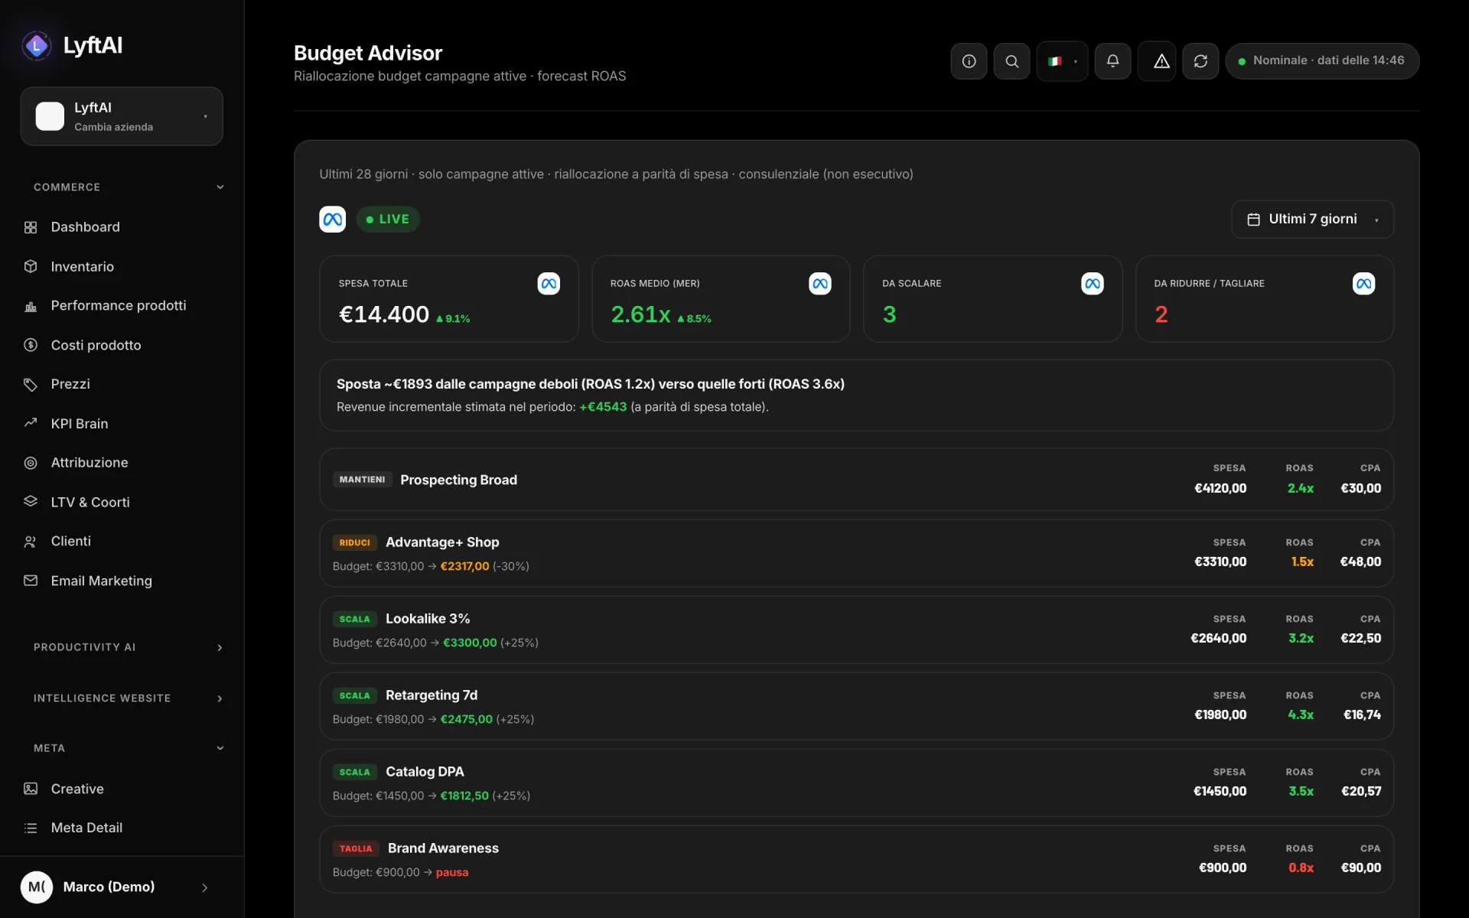This screenshot has width=1469, height=918.
Task: Open notifications bell icon
Action: [x=1112, y=61]
